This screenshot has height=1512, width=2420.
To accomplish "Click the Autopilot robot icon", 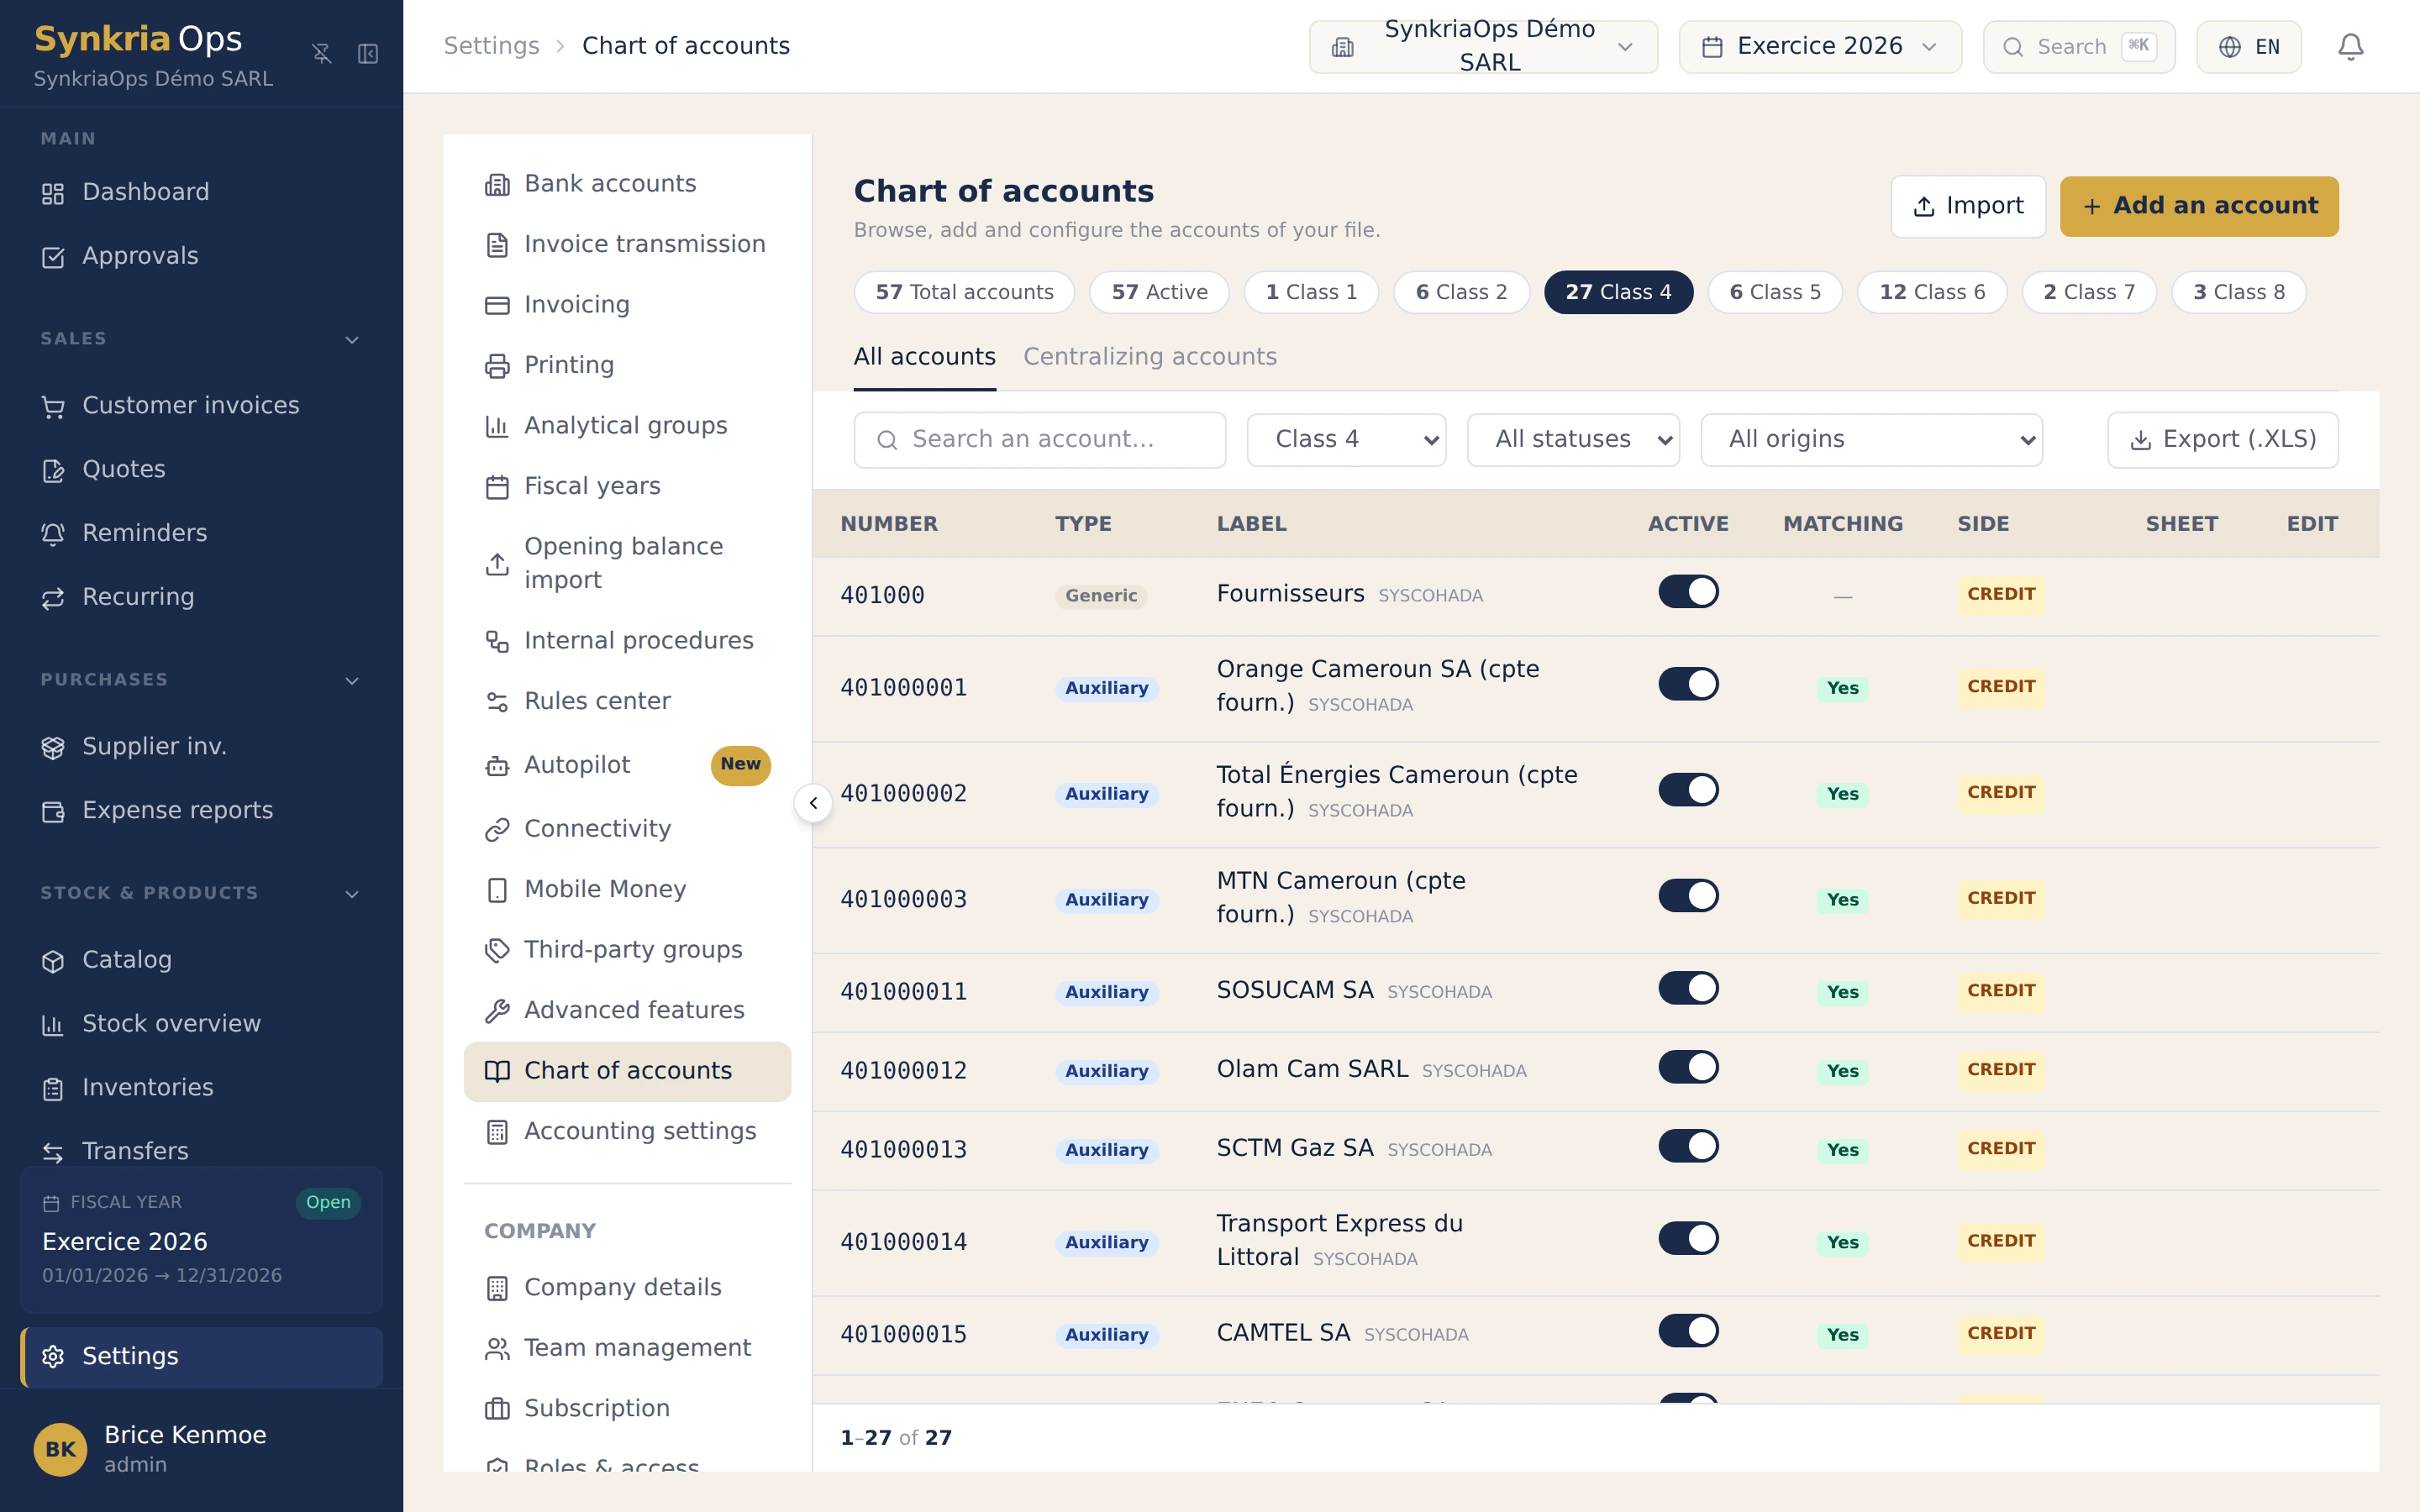I will [497, 766].
